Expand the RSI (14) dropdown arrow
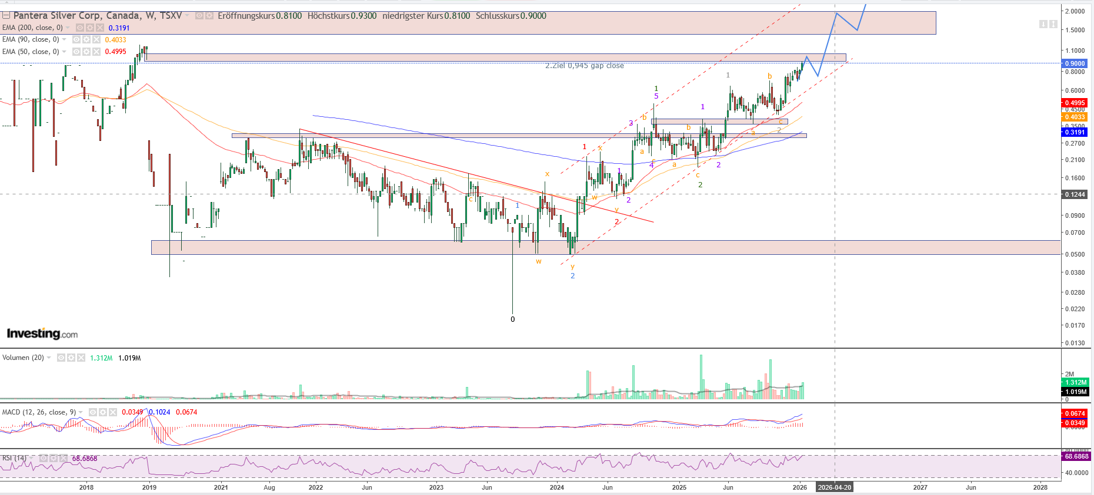 click(x=32, y=458)
